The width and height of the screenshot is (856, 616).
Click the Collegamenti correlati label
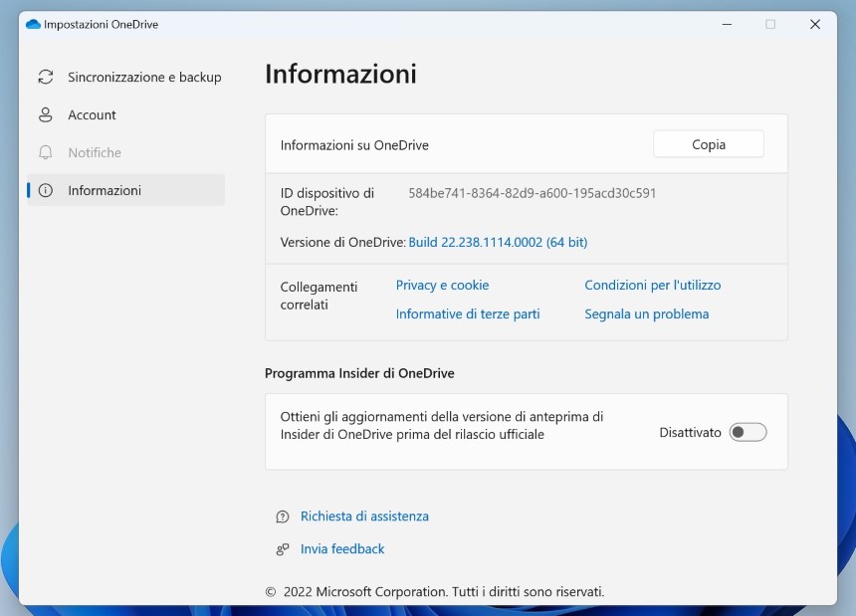(319, 296)
